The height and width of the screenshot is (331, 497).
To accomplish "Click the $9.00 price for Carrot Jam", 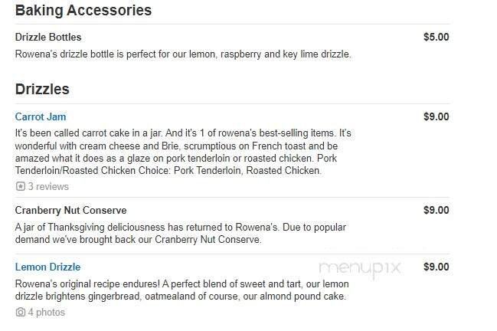I will [x=436, y=117].
